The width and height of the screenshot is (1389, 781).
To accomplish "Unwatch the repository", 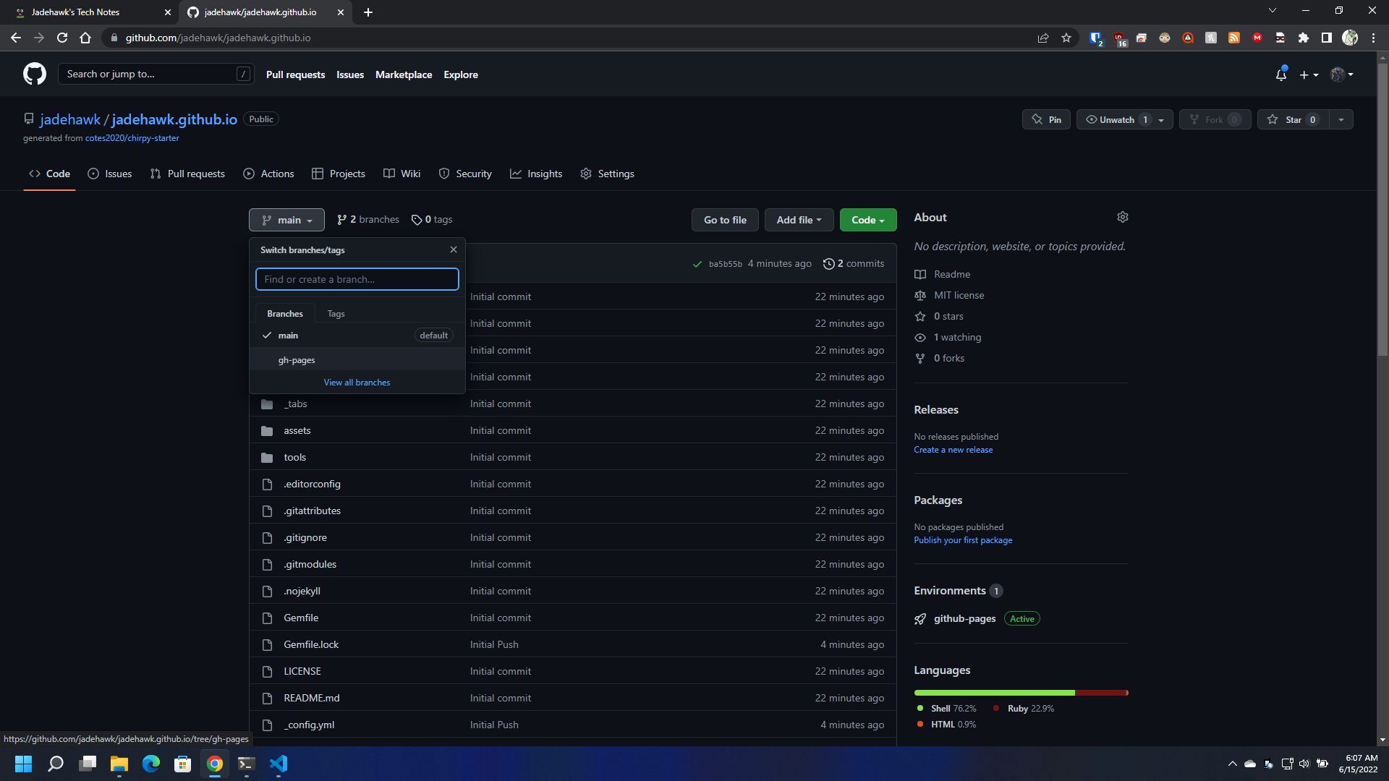I will (x=1115, y=119).
